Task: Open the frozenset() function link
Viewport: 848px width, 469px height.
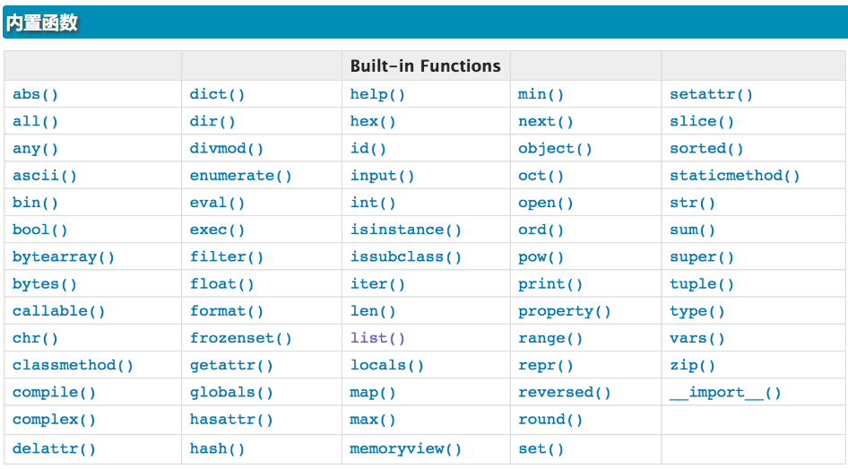Action: (240, 338)
